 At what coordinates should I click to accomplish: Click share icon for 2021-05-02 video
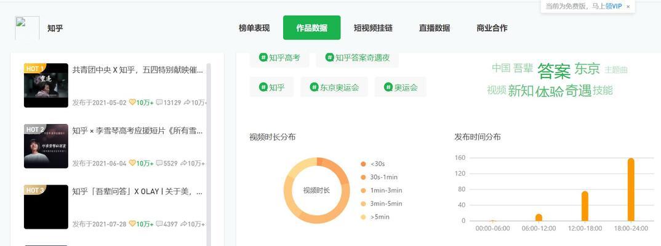coord(187,102)
